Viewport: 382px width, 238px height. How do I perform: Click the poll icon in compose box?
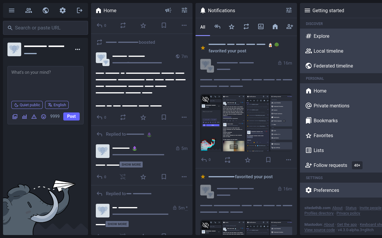point(24,117)
